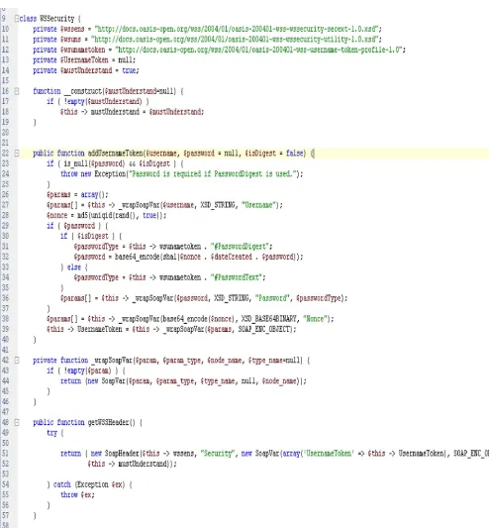Click "$UsernameToken = null;" on line 13
The width and height of the screenshot is (489, 528).
[x=98, y=60]
